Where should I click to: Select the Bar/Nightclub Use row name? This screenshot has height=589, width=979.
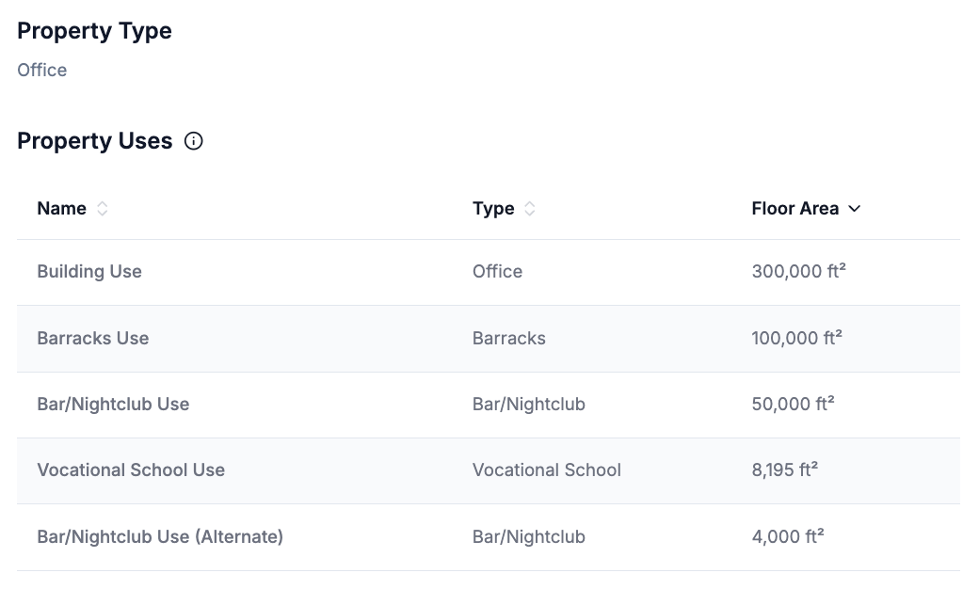coord(113,405)
